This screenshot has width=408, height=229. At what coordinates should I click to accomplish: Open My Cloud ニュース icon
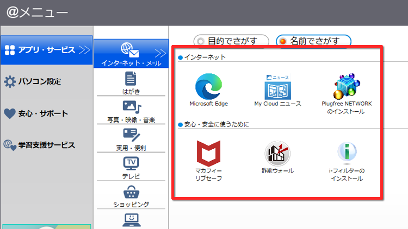277,87
